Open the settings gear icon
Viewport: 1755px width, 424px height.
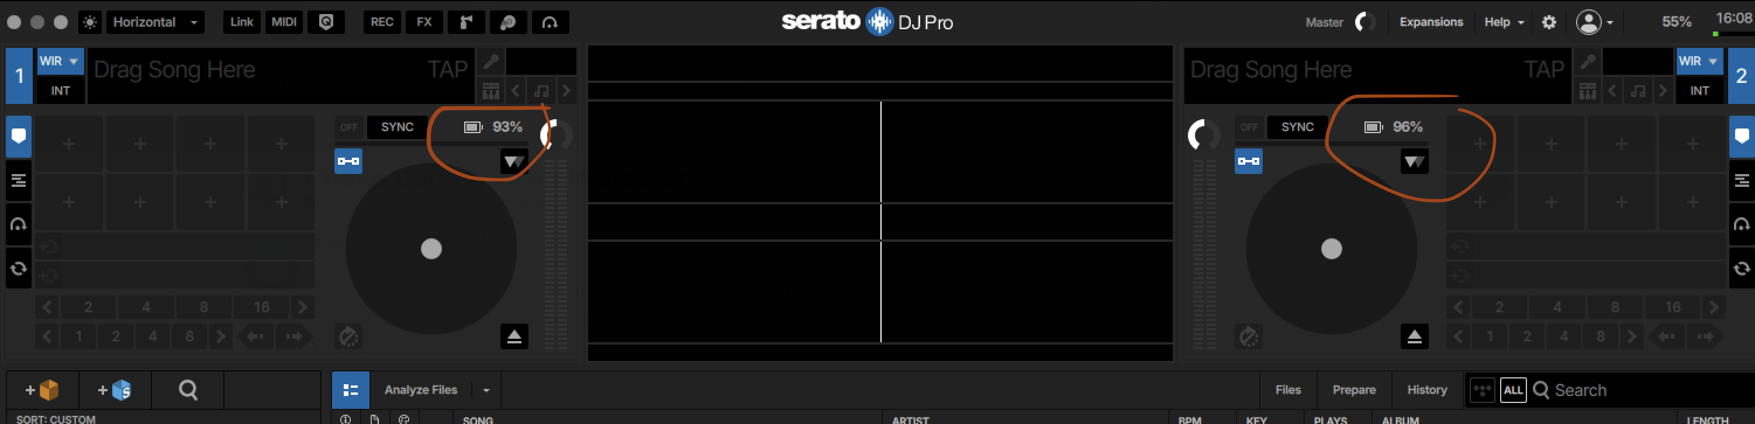[1549, 22]
